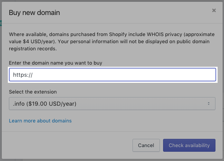Close the Buy new domain dialog
Image resolution: width=224 pixels, height=161 pixels.
(214, 10)
